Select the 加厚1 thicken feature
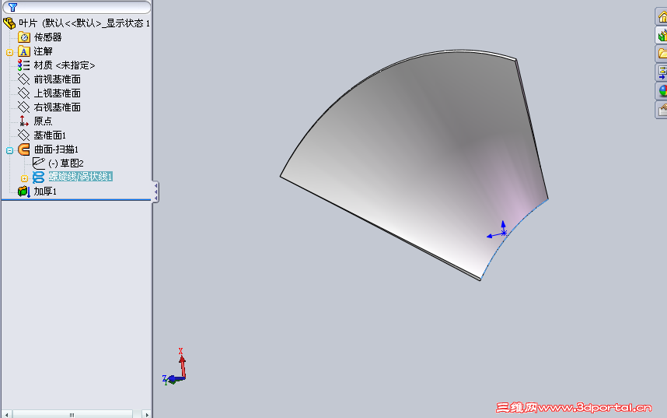Screen dimensions: 667x418 pyautogui.click(x=45, y=191)
